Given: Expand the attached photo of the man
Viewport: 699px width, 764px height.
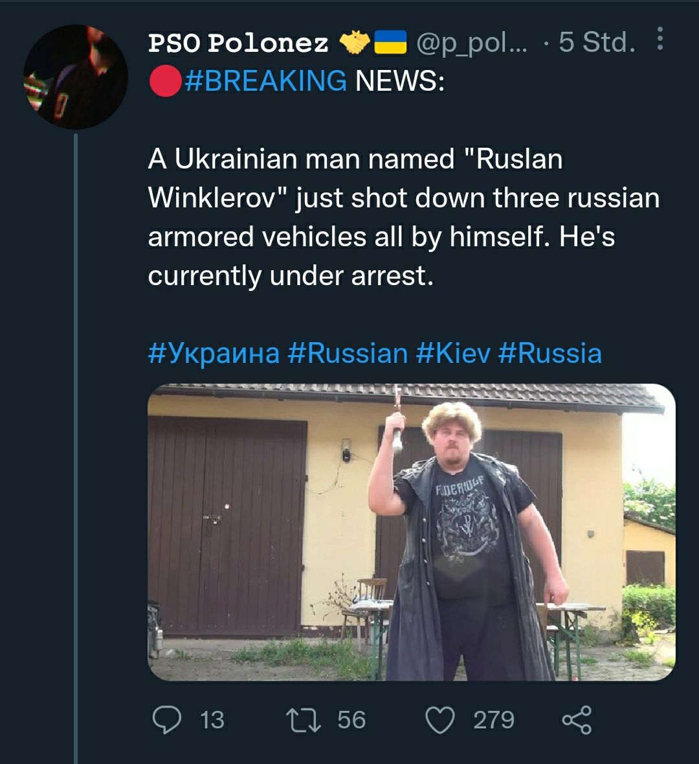Looking at the screenshot, I should coord(411,532).
